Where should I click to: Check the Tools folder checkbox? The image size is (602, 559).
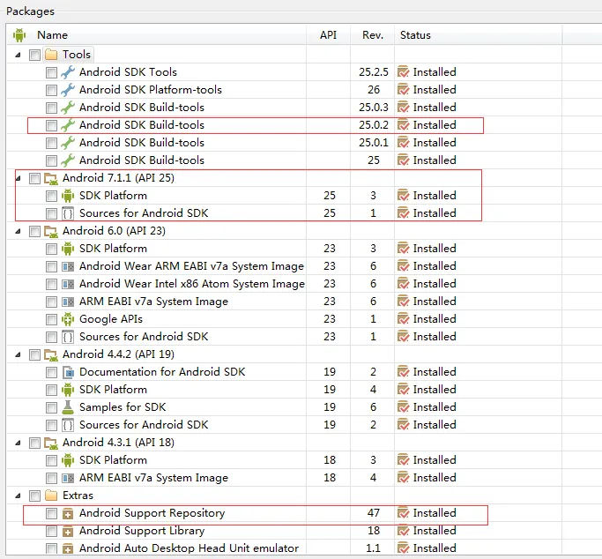click(x=34, y=55)
